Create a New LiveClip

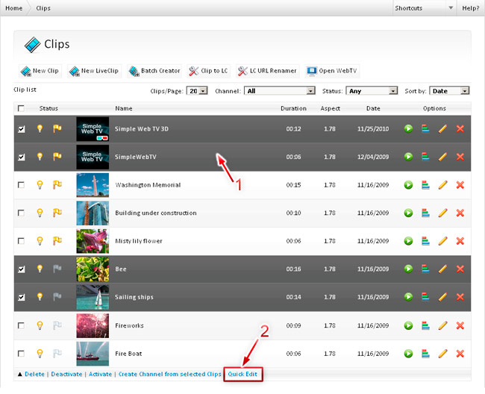pyautogui.click(x=94, y=71)
